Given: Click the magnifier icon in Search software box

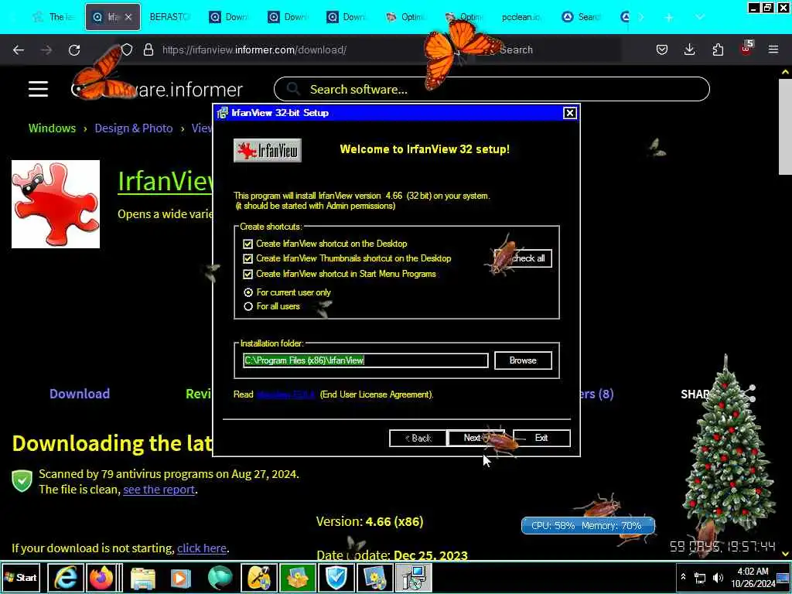Looking at the screenshot, I should pos(293,90).
